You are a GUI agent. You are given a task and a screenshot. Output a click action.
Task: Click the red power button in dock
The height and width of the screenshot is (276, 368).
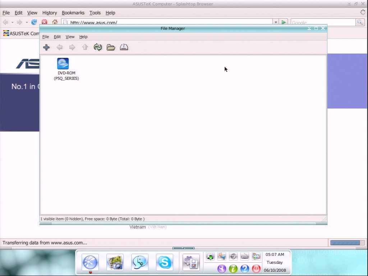[x=256, y=268]
